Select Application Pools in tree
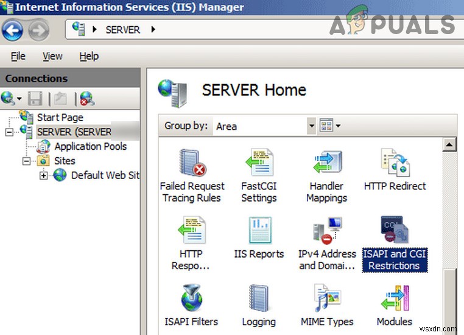Image resolution: width=464 pixels, height=335 pixels. coord(91,147)
